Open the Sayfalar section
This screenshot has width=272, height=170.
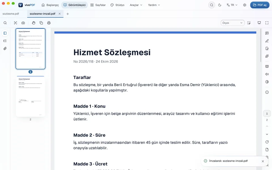point(98,5)
